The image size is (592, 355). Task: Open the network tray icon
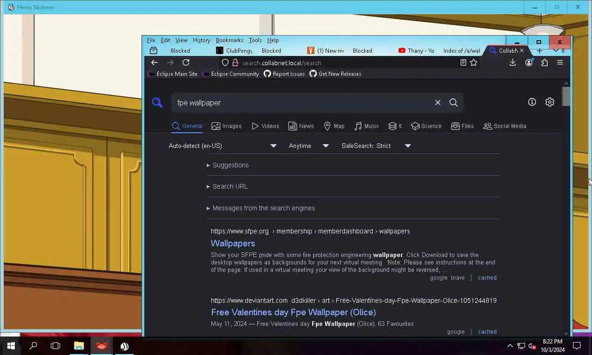(521, 346)
